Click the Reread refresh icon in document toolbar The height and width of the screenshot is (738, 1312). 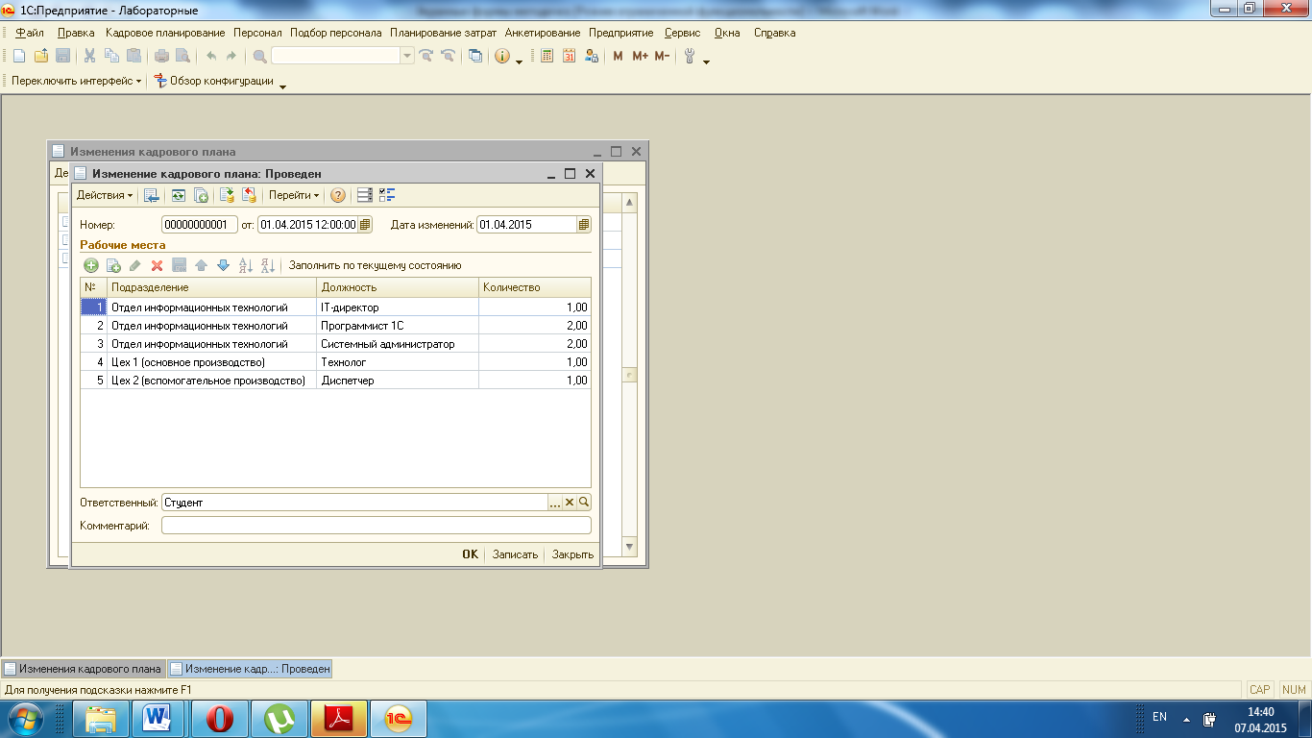[179, 195]
